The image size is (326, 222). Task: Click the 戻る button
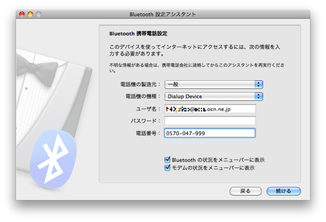[x=246, y=191]
